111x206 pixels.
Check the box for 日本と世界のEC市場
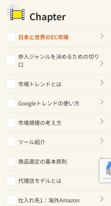pos(11,37)
